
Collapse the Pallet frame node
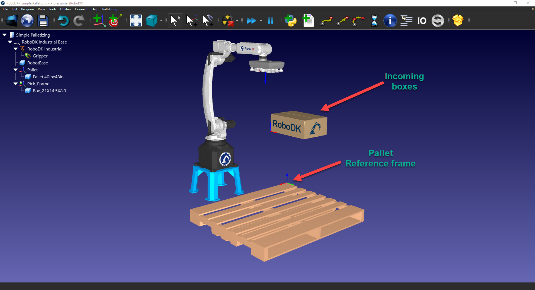16,70
